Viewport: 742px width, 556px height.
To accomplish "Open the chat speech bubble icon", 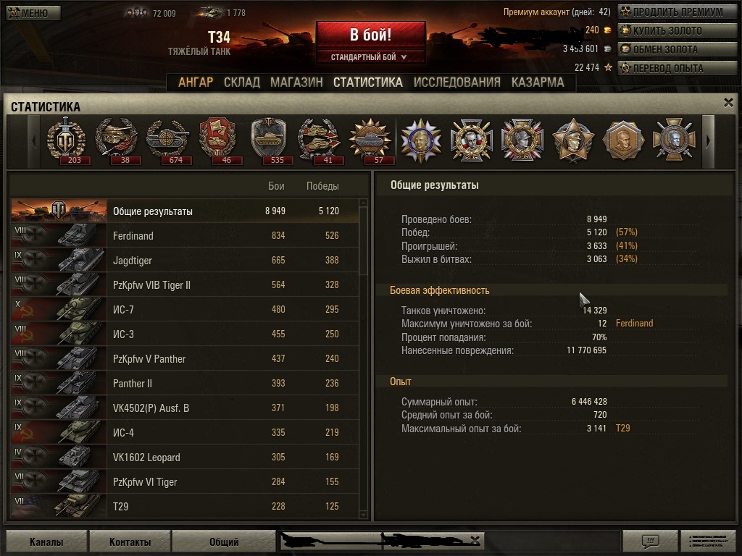I will (650, 540).
